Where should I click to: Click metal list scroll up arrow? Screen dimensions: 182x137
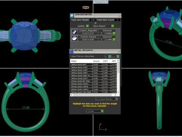[118, 61]
